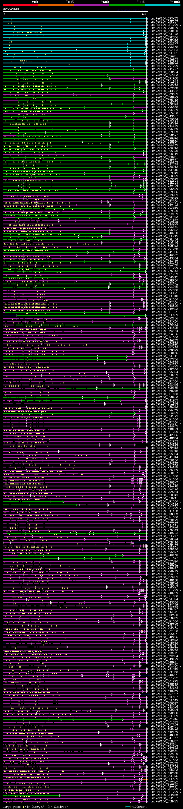Click the AV552948 query name
183x809 pixels.
click(x=11, y=9)
